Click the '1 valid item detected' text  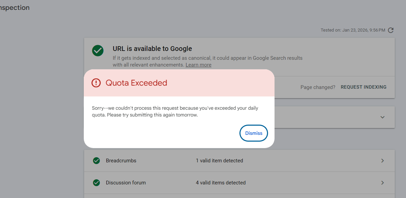pos(219,161)
